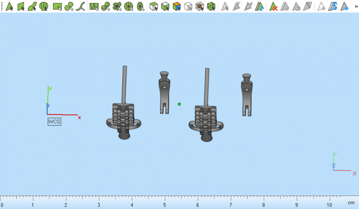Shrink the marked selection
The height and width of the screenshot is (209, 359).
tap(236, 6)
